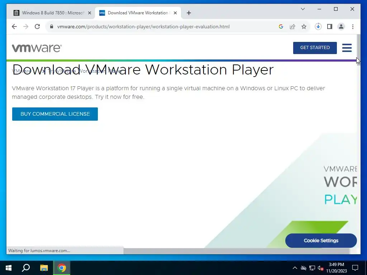Open the Chrome downloads icon
367x275 pixels.
(318, 26)
